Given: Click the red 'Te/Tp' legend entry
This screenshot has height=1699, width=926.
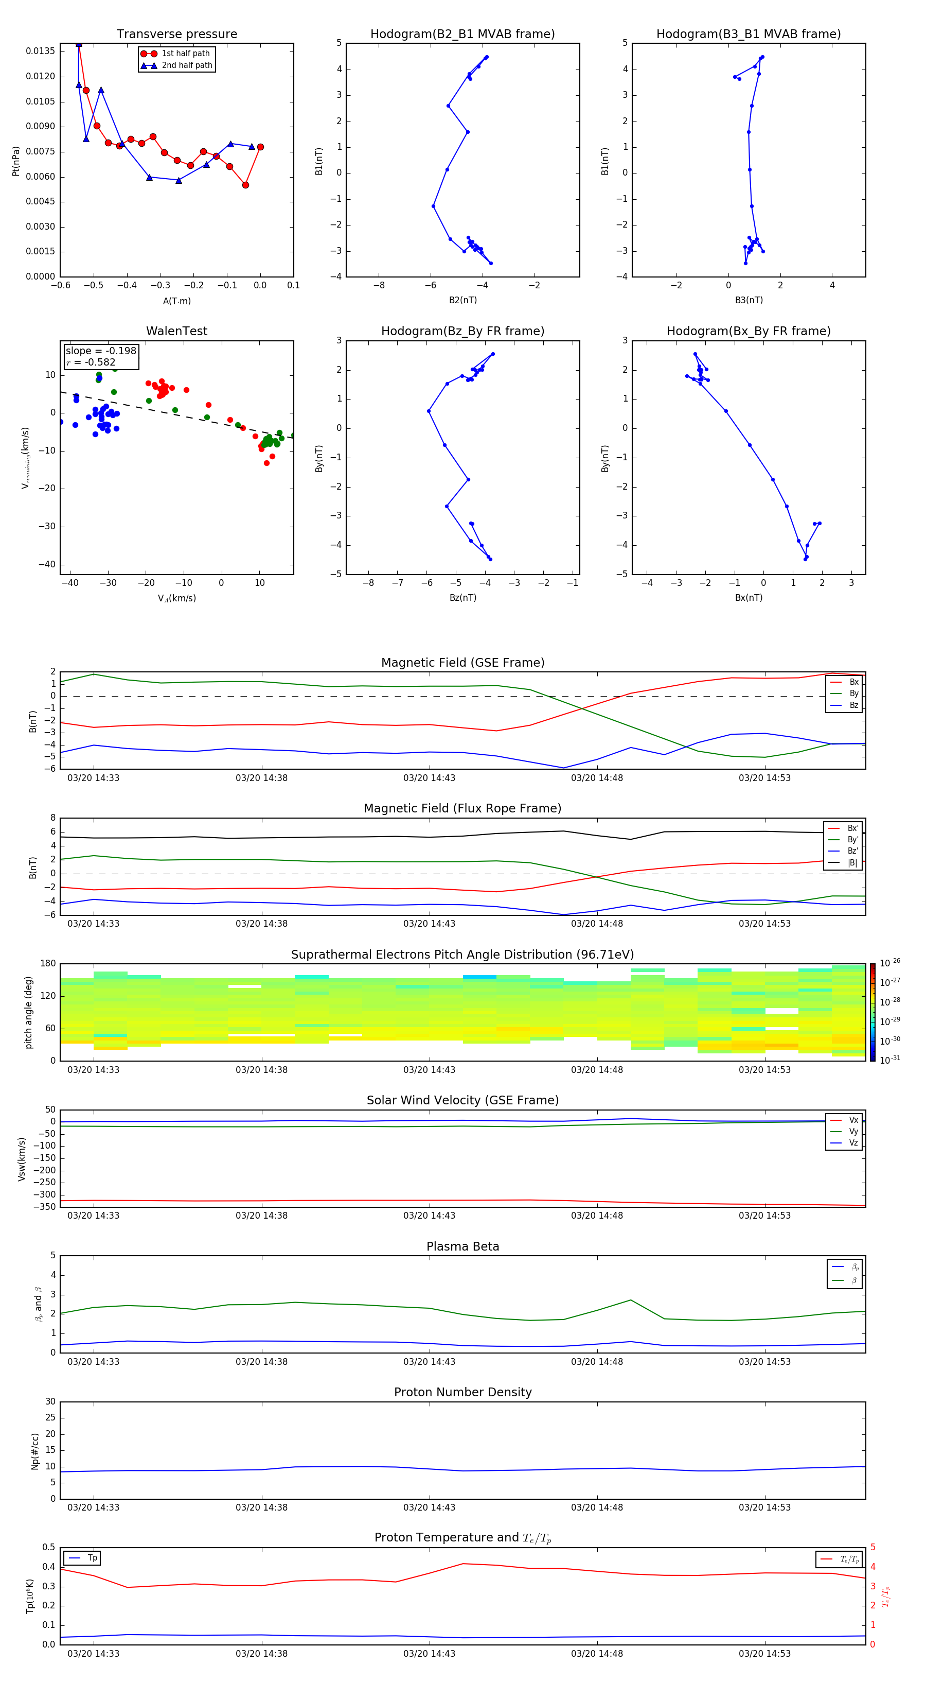Looking at the screenshot, I should 840,1560.
